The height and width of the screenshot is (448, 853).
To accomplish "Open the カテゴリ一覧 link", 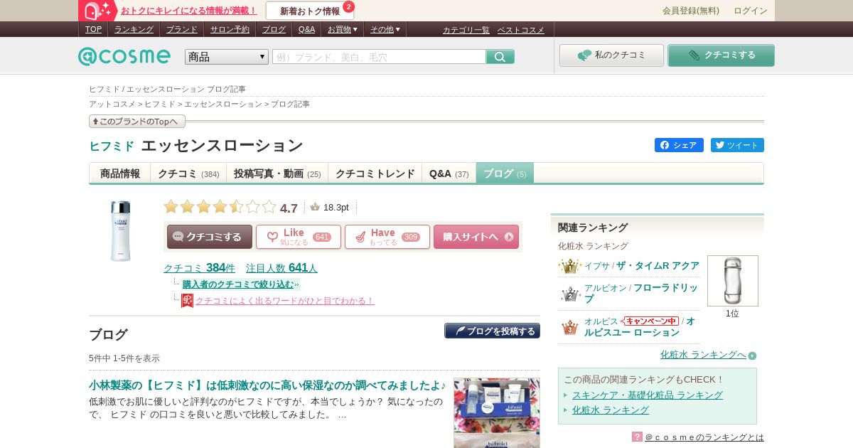I will 466,30.
